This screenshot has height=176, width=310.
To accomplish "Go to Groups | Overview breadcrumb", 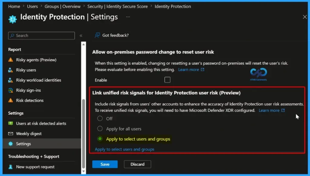I will tap(62, 6).
